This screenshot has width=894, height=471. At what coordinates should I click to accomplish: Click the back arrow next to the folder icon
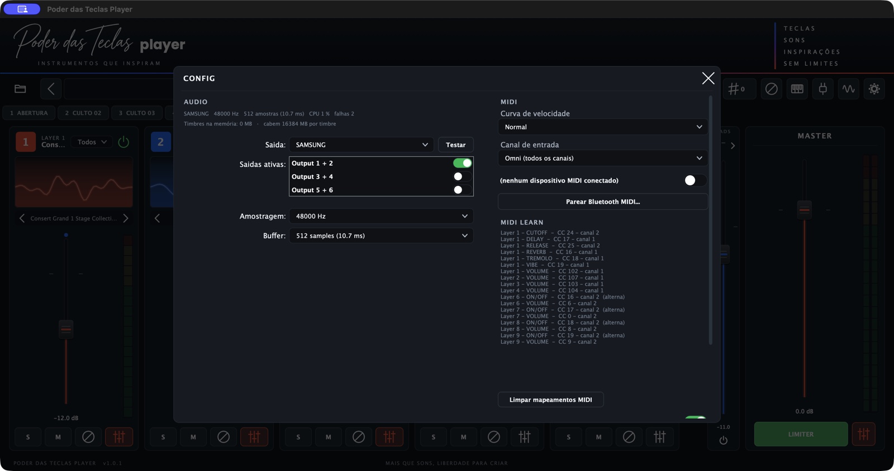[x=51, y=89]
